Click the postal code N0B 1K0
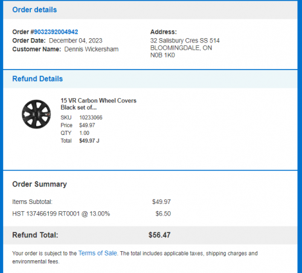This screenshot has width=302, height=273. pos(162,55)
